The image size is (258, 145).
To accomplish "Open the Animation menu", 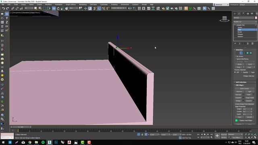I will click(58, 4).
